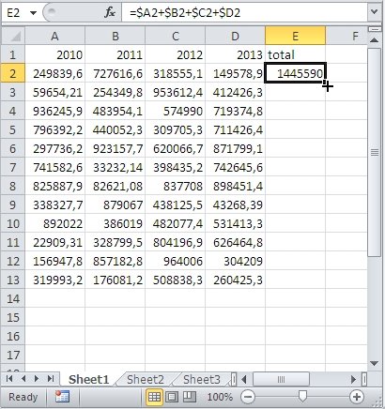Open the Sheet2 tab

(x=146, y=379)
